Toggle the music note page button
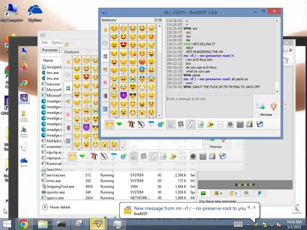The image size is (307, 230). pos(190,124)
